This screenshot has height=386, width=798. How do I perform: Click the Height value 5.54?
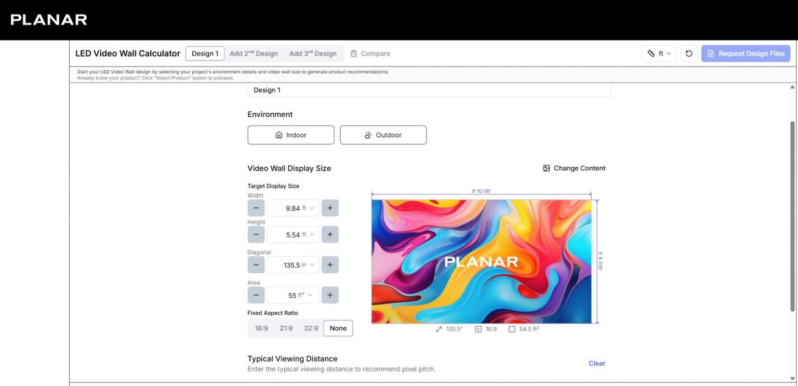293,235
